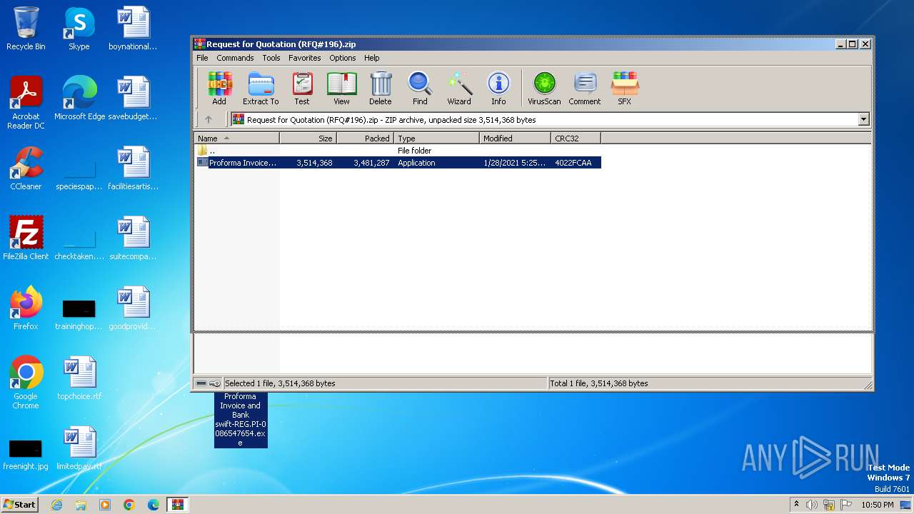This screenshot has height=514, width=914.
Task: Click the SFX toolbar icon
Action: (x=624, y=89)
